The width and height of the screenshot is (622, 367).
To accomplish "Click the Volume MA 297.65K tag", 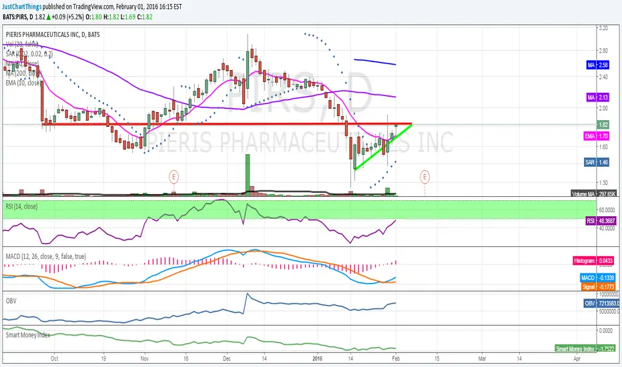I will pyautogui.click(x=593, y=194).
